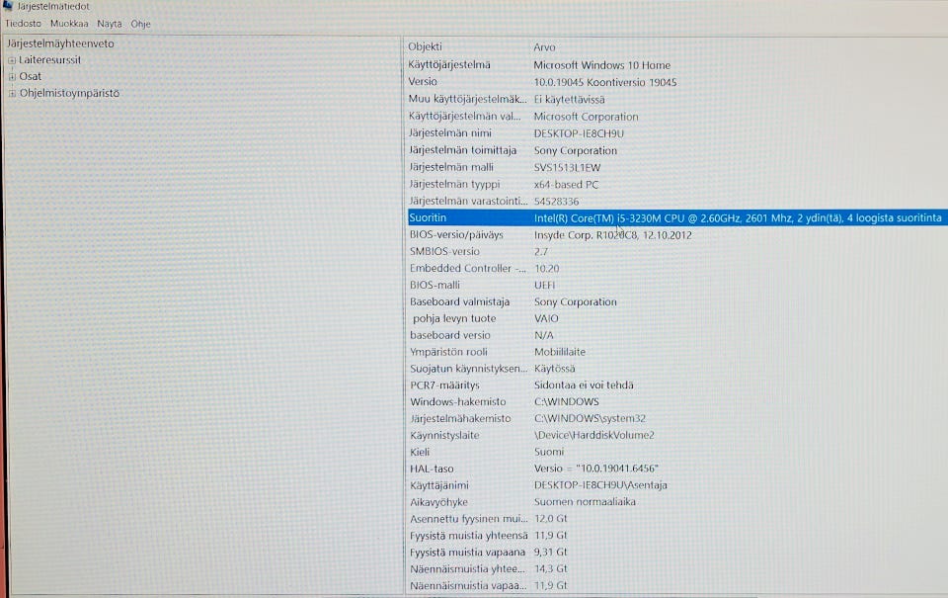The height and width of the screenshot is (598, 948).
Task: Select the Baseboard valmistaja row
Action: [x=459, y=301]
